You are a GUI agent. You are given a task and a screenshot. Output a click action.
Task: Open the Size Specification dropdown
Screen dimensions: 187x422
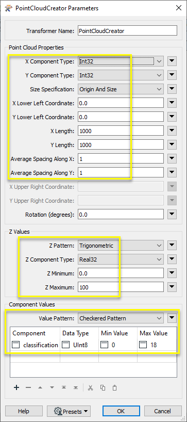[121, 89]
